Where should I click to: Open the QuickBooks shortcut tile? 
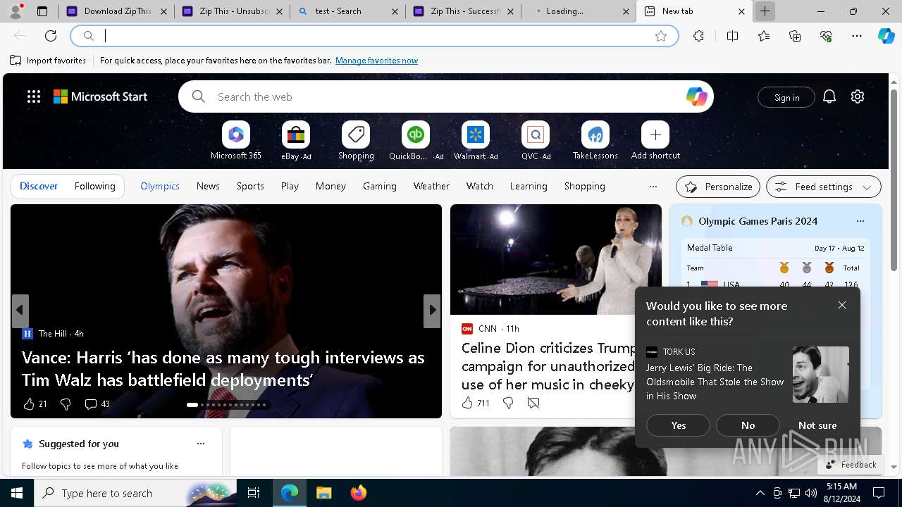416,134
